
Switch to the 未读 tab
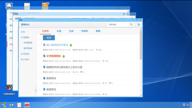point(59,31)
